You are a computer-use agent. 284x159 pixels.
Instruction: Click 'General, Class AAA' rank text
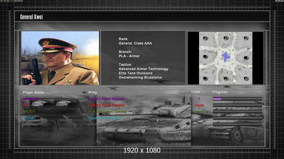coord(135,43)
